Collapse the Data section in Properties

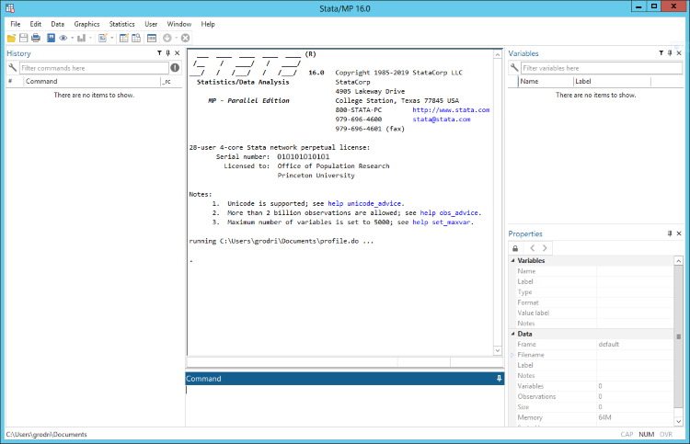pos(512,334)
